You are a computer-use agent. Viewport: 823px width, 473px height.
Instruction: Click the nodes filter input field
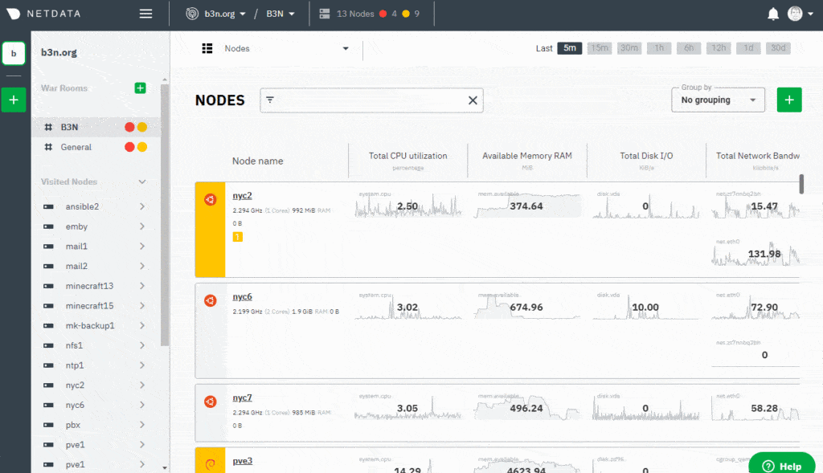(x=371, y=100)
